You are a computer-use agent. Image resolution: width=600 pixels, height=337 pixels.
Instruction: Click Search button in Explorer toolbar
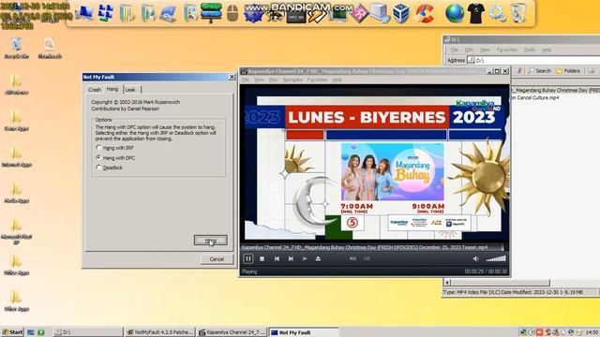pyautogui.click(x=540, y=71)
